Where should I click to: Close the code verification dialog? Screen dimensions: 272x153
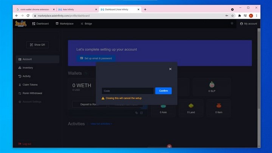[x=170, y=69]
